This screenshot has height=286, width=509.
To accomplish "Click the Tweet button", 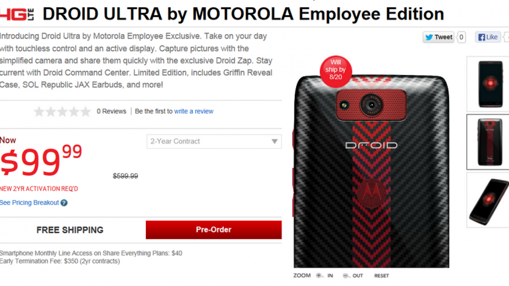I will (439, 37).
